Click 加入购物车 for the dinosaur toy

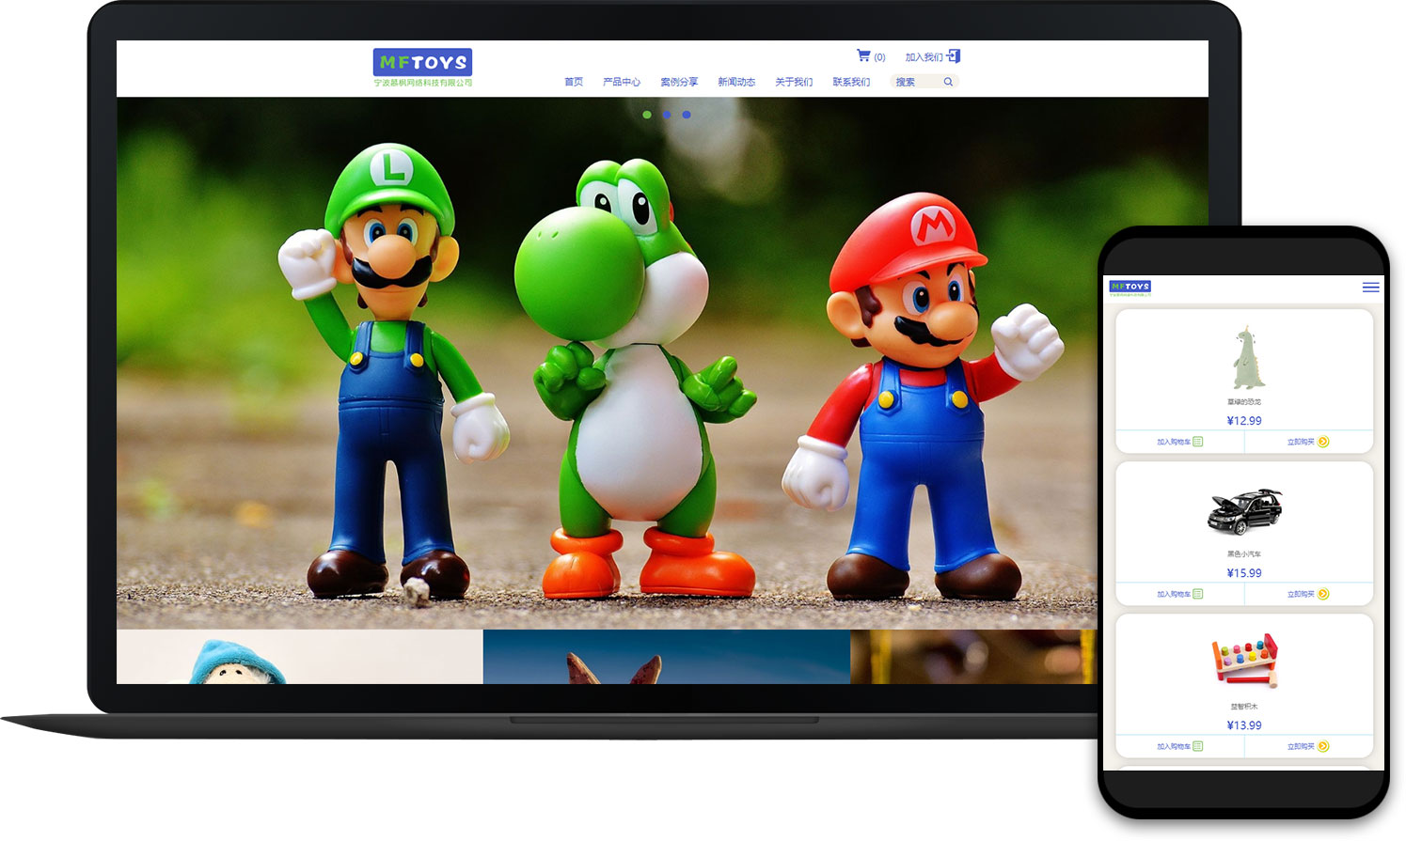(x=1174, y=442)
